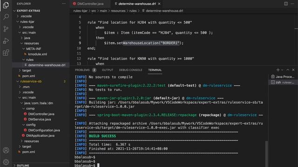The height and width of the screenshot is (167, 298).
Task: Open DMConfiguration.java file
Action: click(x=44, y=130)
